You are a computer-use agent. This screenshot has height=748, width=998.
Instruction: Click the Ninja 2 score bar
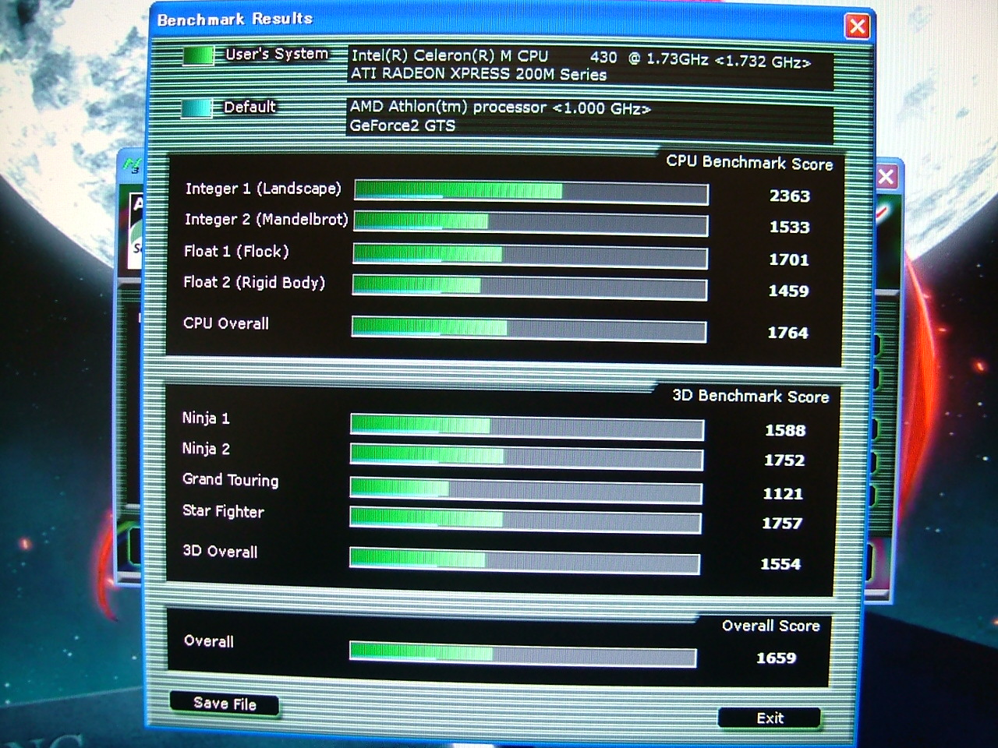526,457
